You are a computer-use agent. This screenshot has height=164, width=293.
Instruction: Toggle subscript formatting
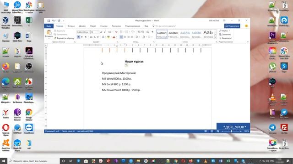pyautogui.click(x=95, y=37)
